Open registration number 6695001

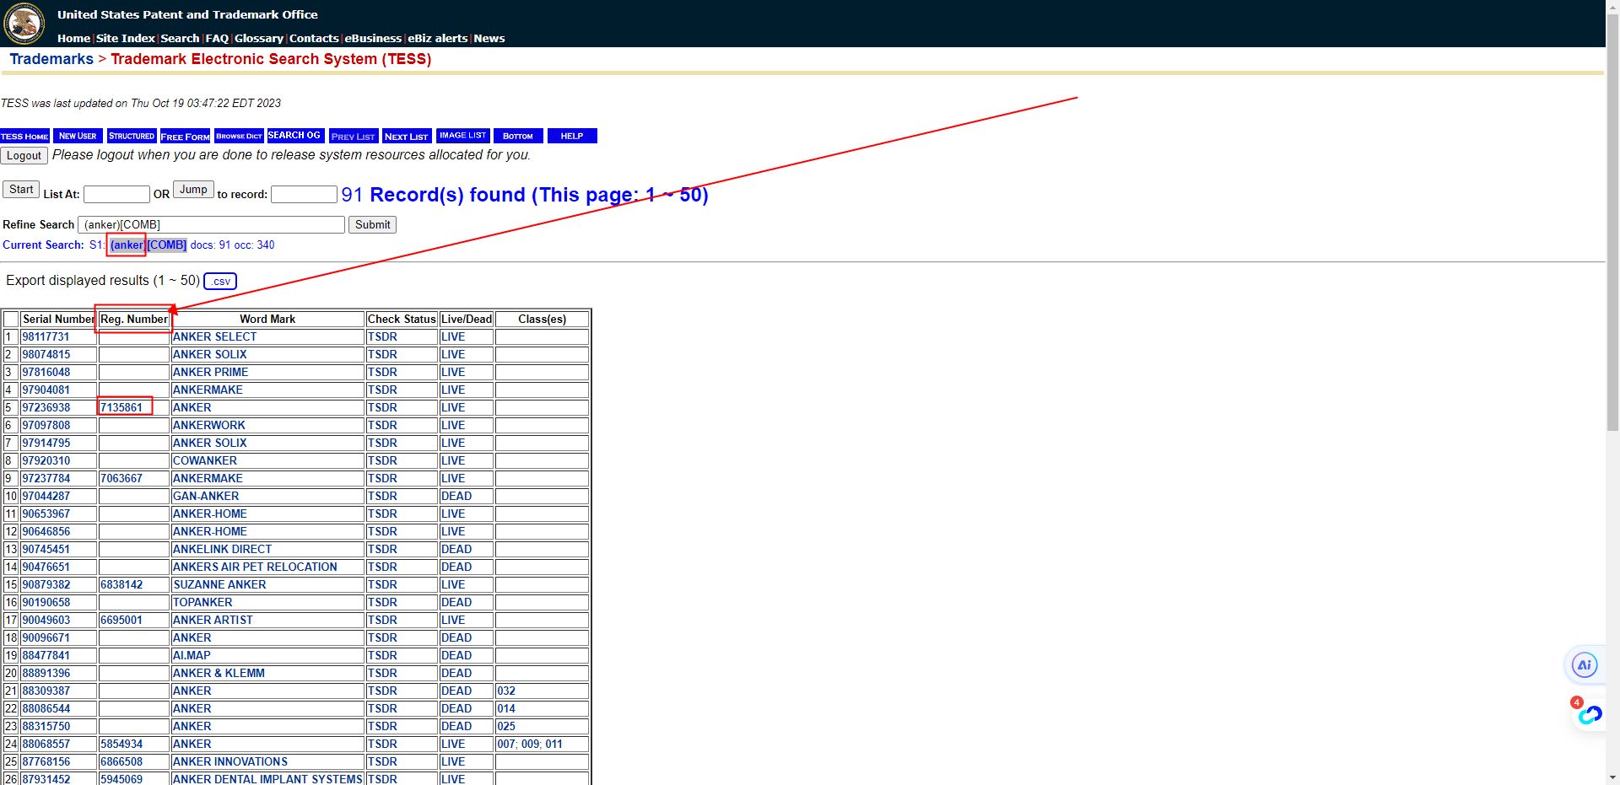tap(121, 621)
